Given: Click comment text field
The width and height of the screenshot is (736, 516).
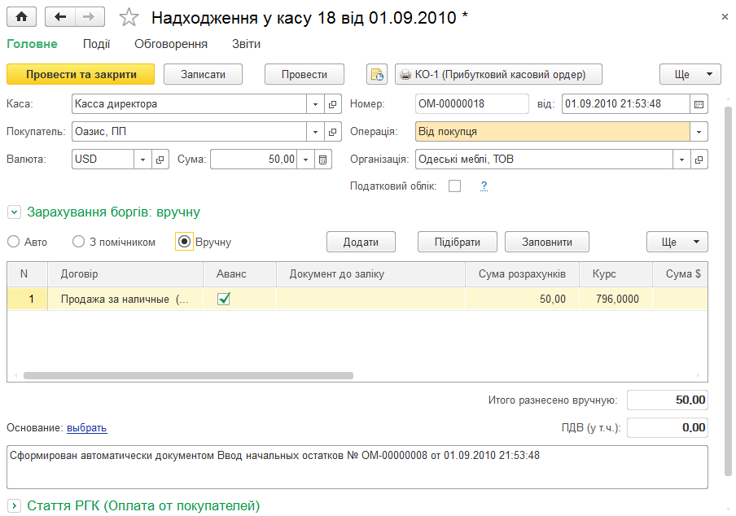Looking at the screenshot, I should [x=357, y=467].
